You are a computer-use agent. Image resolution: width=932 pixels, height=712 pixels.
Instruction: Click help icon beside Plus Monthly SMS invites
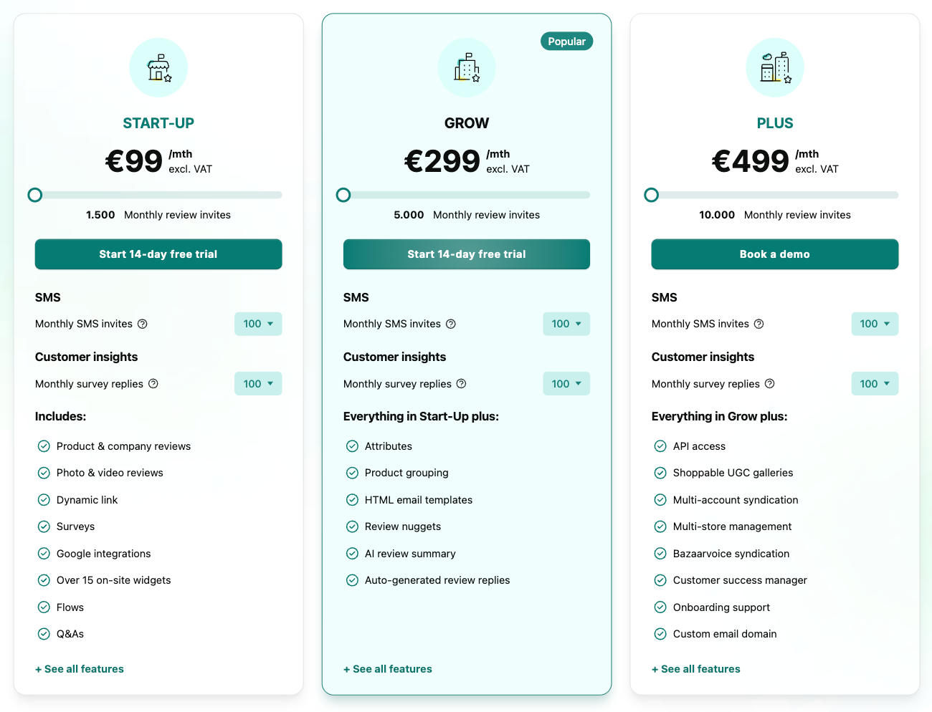click(759, 324)
